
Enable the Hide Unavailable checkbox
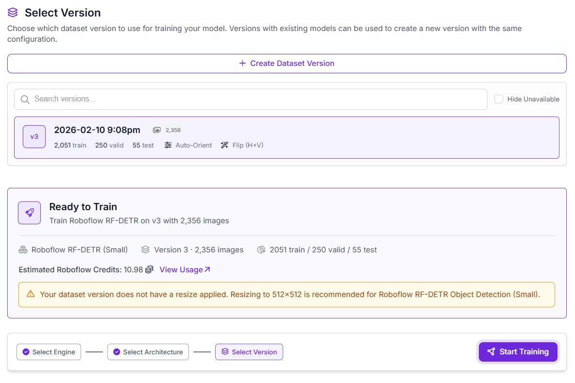click(498, 99)
